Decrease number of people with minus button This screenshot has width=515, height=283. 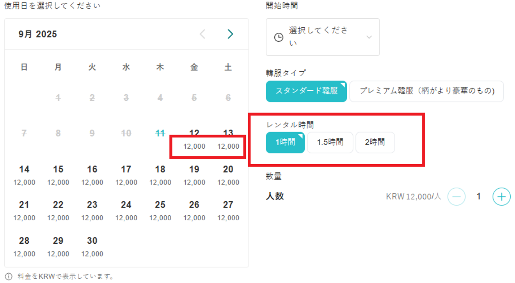(456, 197)
